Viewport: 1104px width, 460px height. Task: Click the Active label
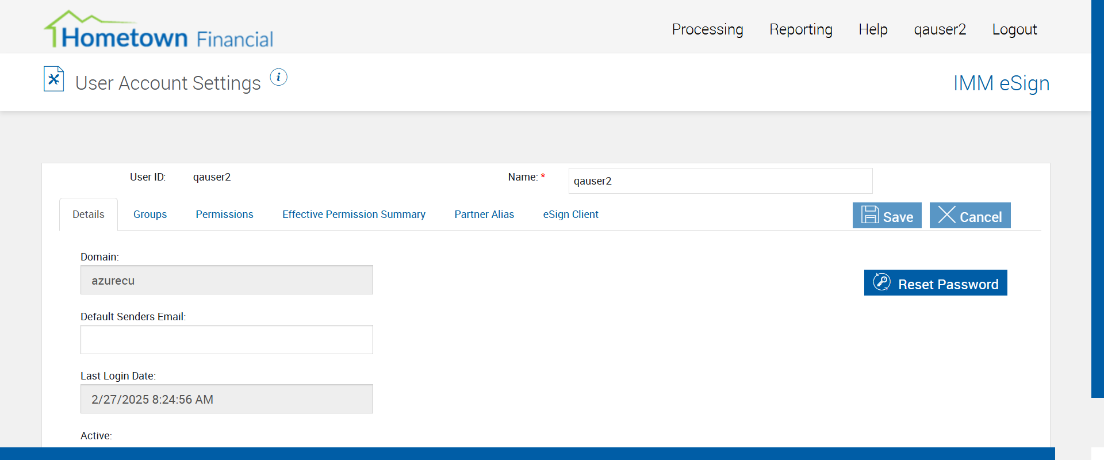click(96, 436)
